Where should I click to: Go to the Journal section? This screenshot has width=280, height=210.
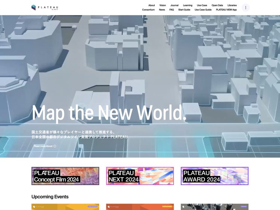[x=174, y=5]
